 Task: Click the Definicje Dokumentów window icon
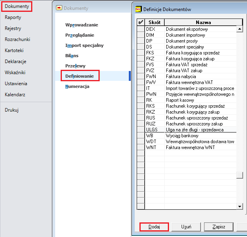coord(138,9)
